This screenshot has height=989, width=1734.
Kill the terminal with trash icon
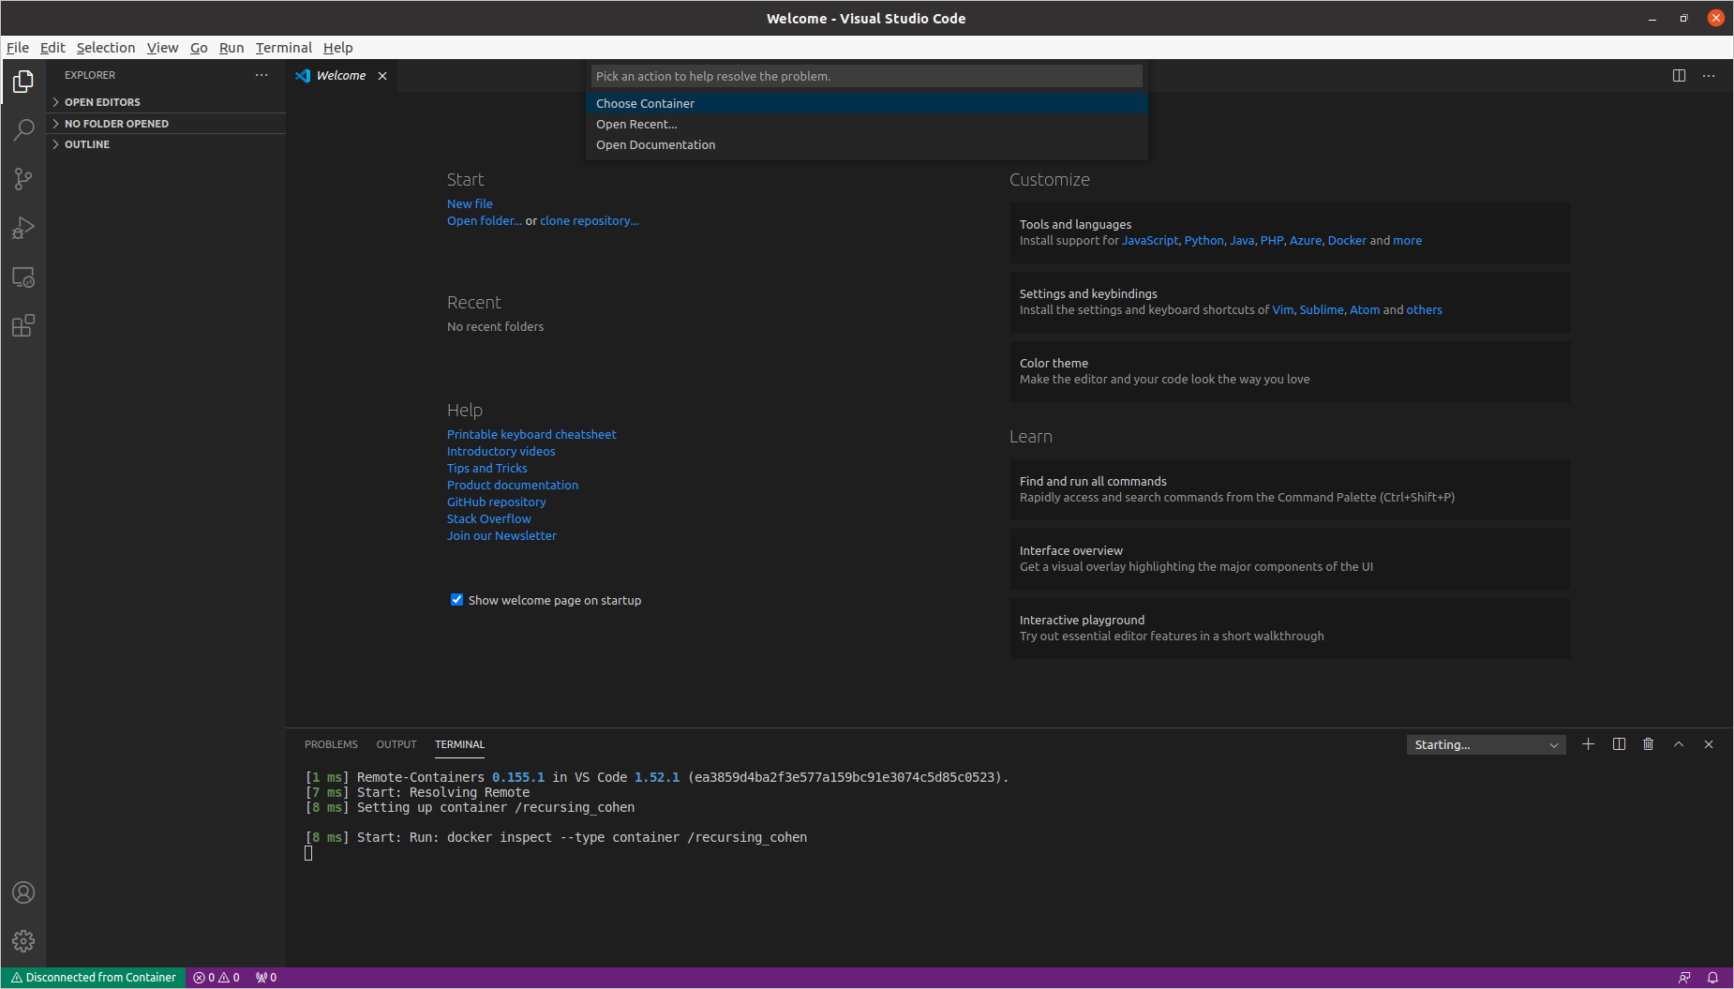pyautogui.click(x=1649, y=744)
